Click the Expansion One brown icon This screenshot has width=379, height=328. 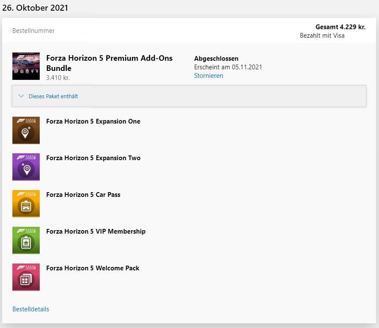[x=26, y=130]
